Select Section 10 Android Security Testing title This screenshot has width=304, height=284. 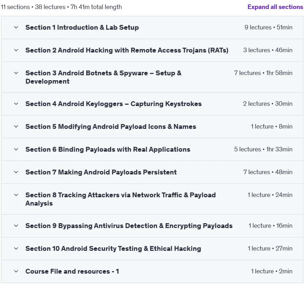(x=113, y=248)
